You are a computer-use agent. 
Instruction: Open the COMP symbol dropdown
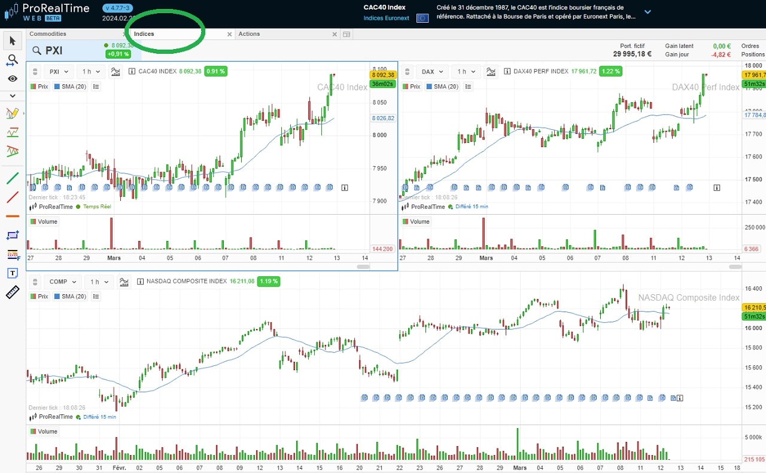click(63, 282)
